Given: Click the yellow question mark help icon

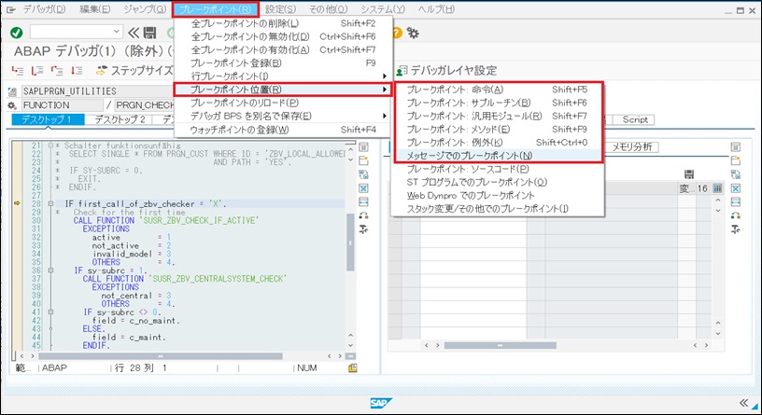Looking at the screenshot, I should point(397,33).
